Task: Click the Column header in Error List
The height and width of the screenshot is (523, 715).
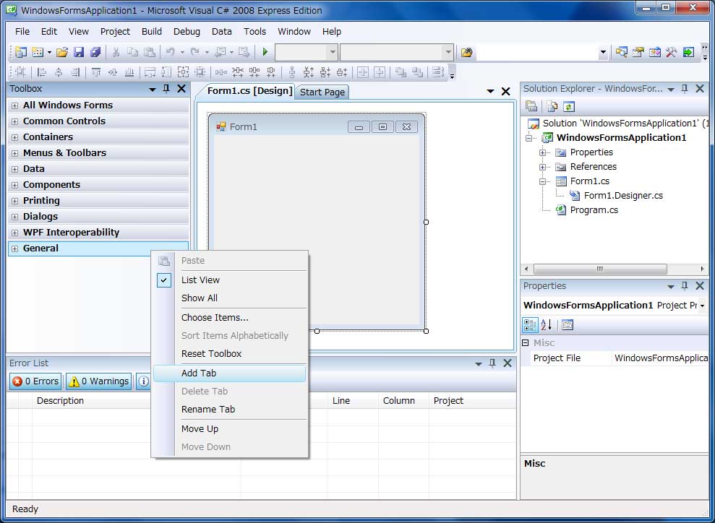Action: point(403,400)
